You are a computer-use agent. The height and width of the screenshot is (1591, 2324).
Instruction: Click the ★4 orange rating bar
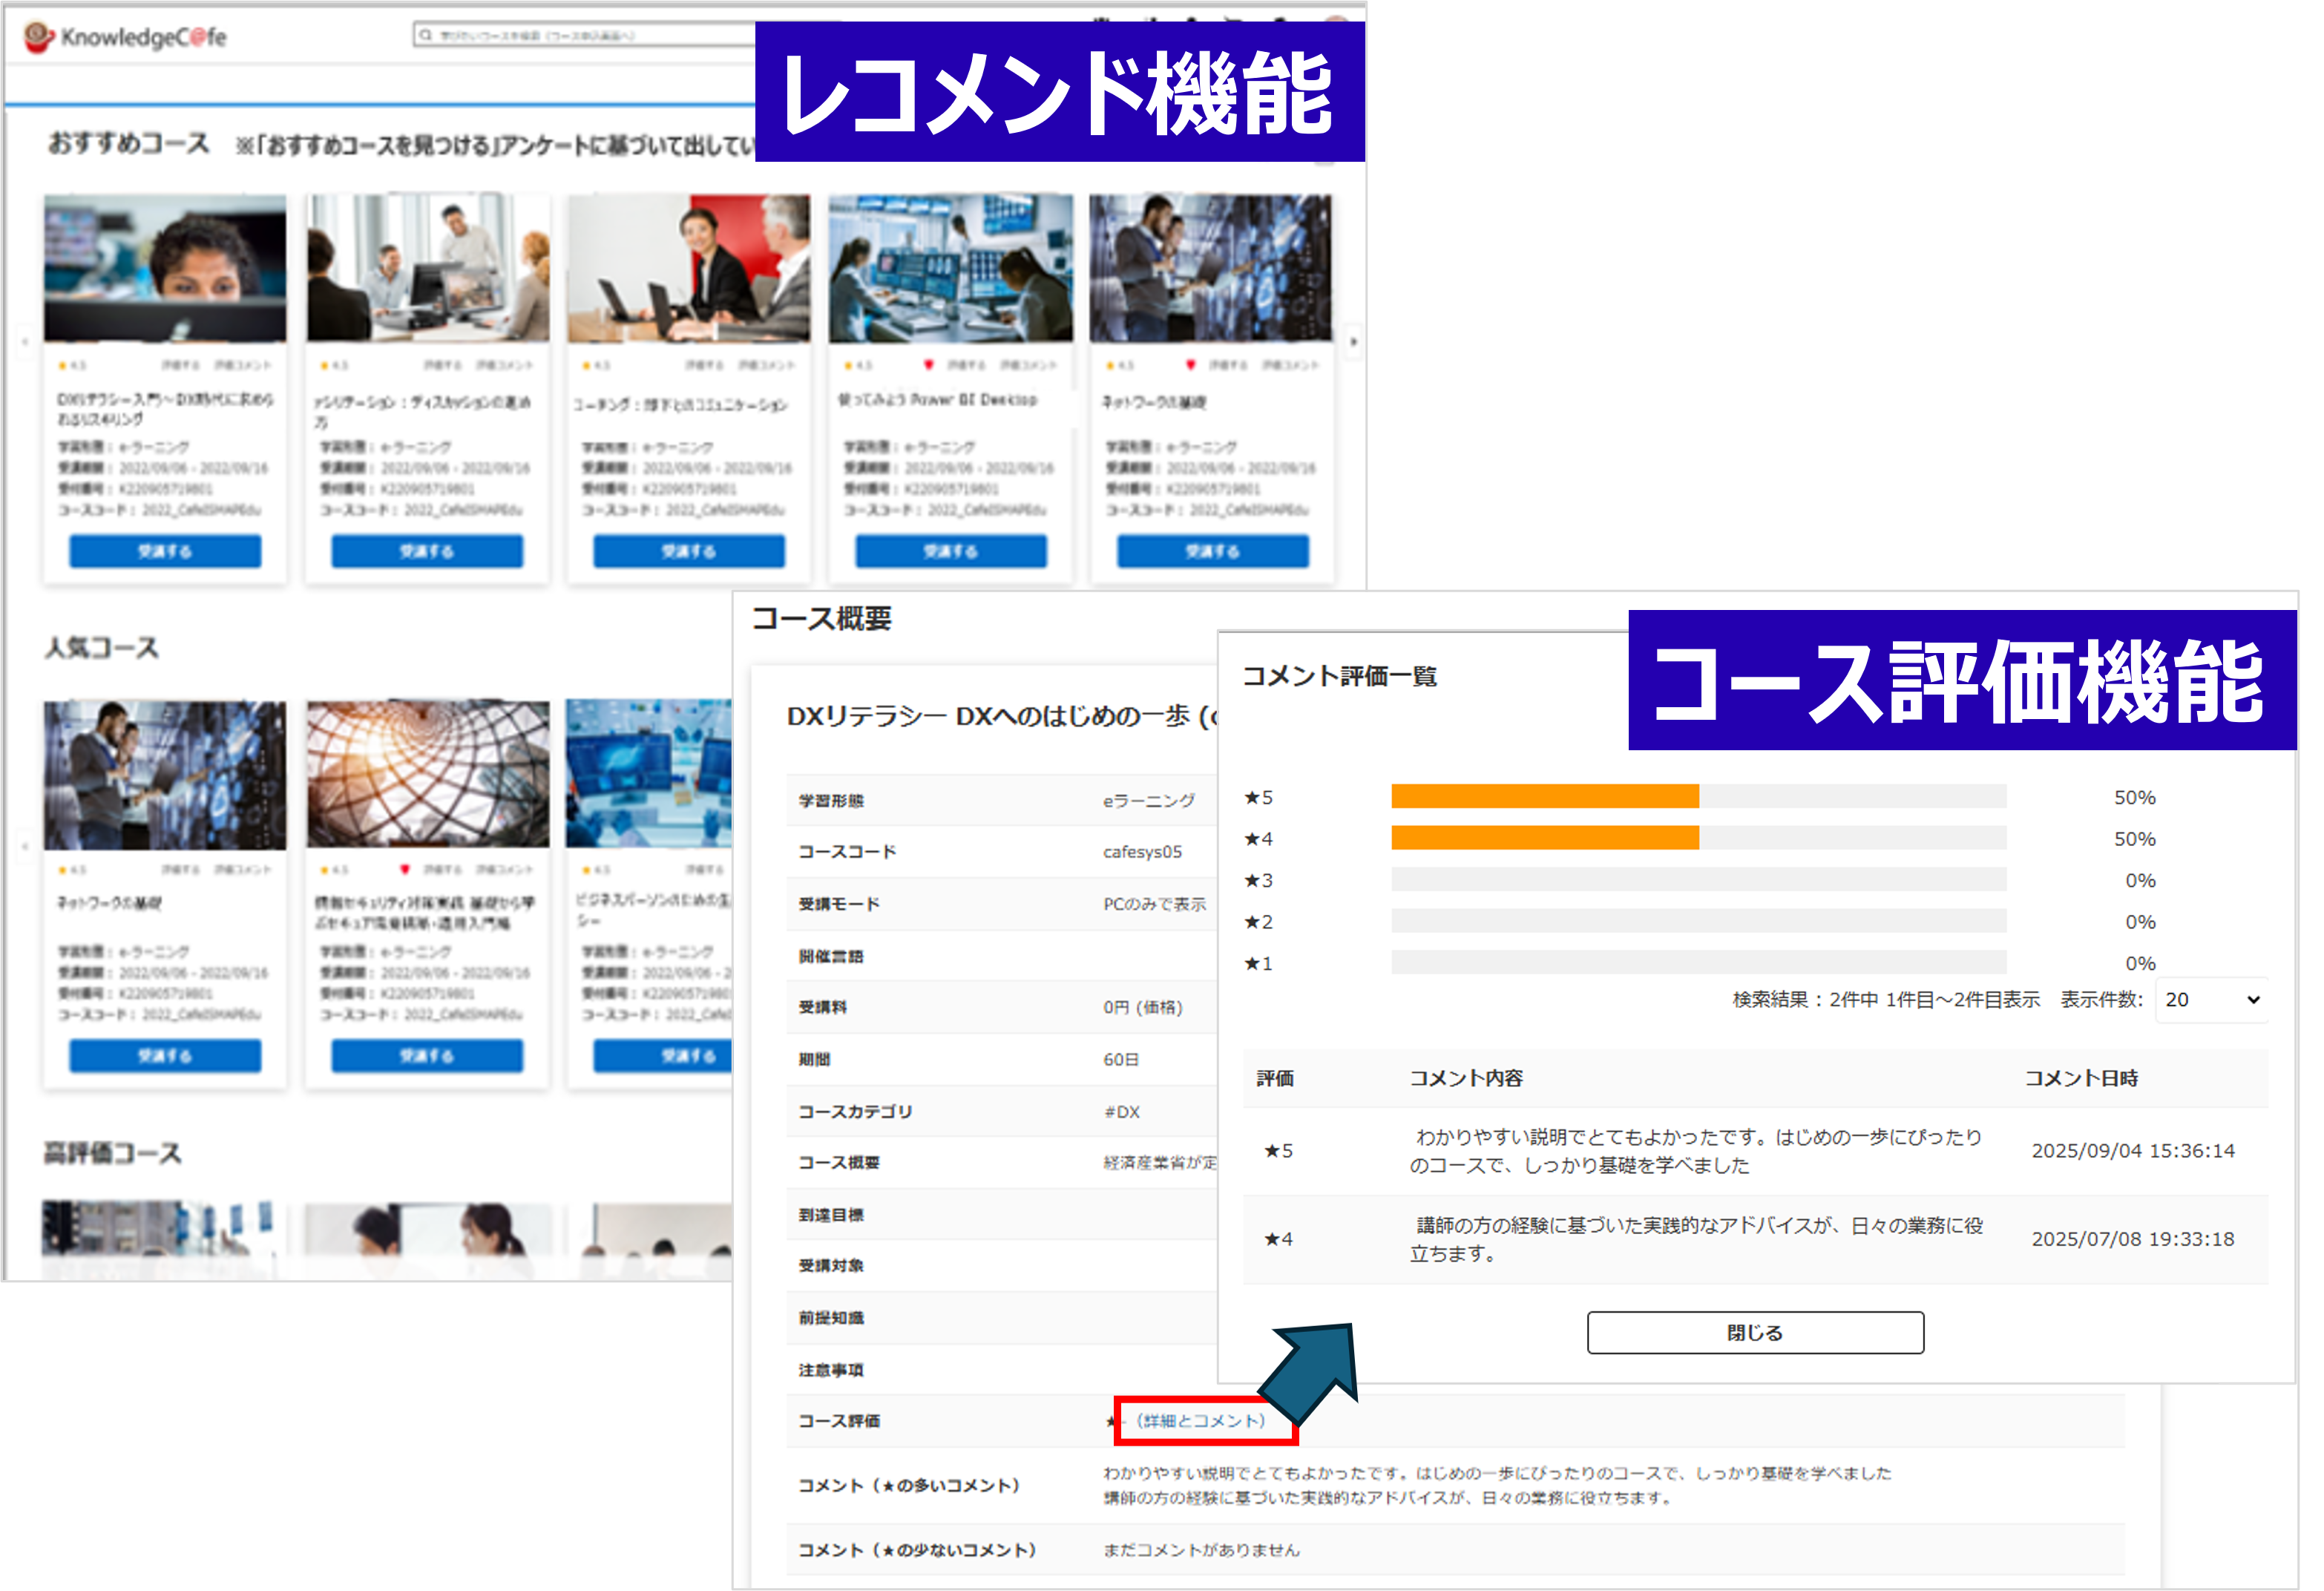tap(1544, 837)
